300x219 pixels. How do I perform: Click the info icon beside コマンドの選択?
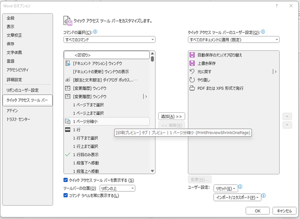95,31
